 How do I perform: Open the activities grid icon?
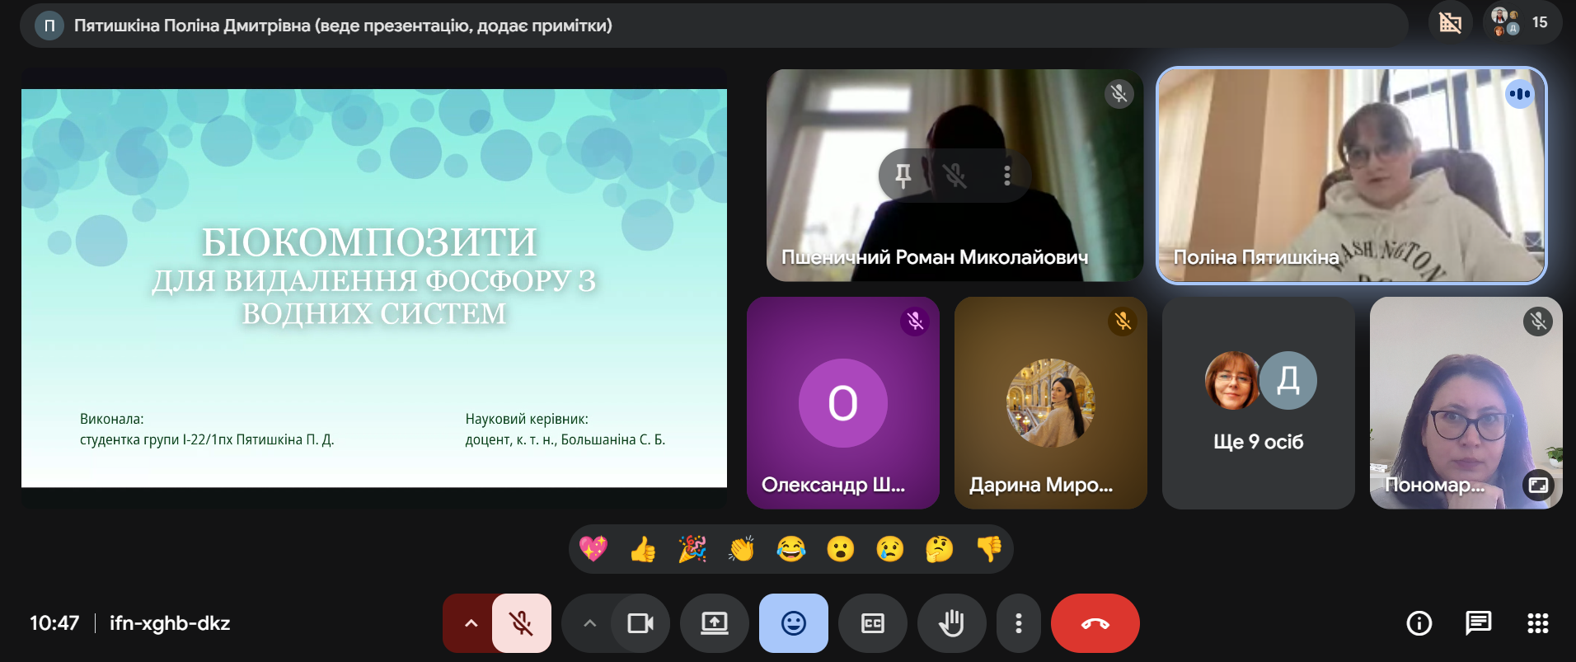coord(1537,623)
